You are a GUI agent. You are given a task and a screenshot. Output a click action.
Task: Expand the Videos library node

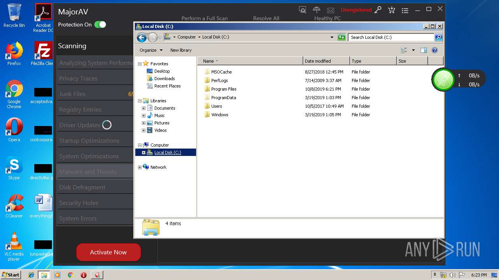tap(143, 130)
